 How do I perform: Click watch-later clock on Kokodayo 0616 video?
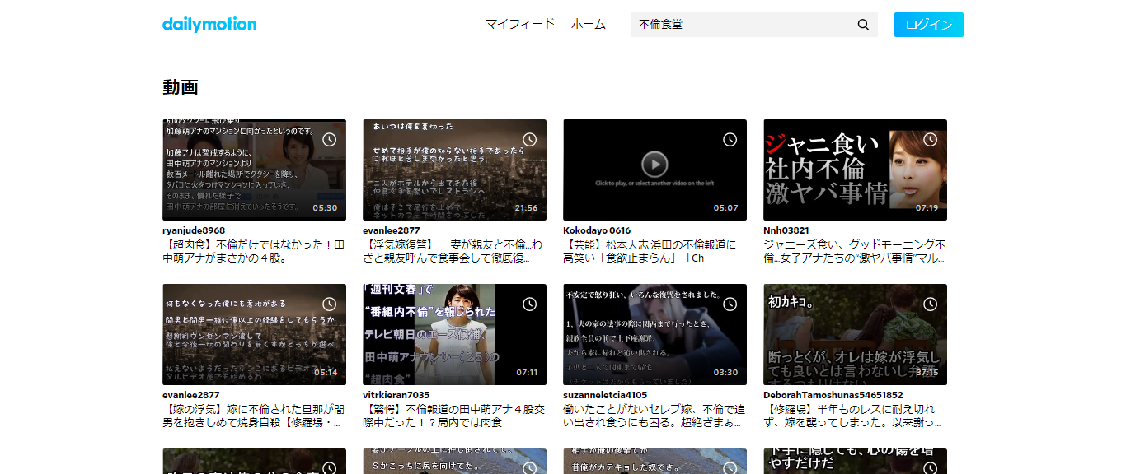(x=730, y=140)
